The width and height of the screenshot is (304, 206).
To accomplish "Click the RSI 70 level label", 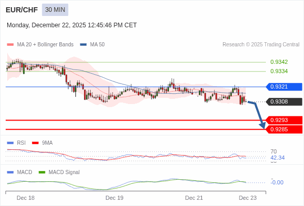I will pos(274,151).
